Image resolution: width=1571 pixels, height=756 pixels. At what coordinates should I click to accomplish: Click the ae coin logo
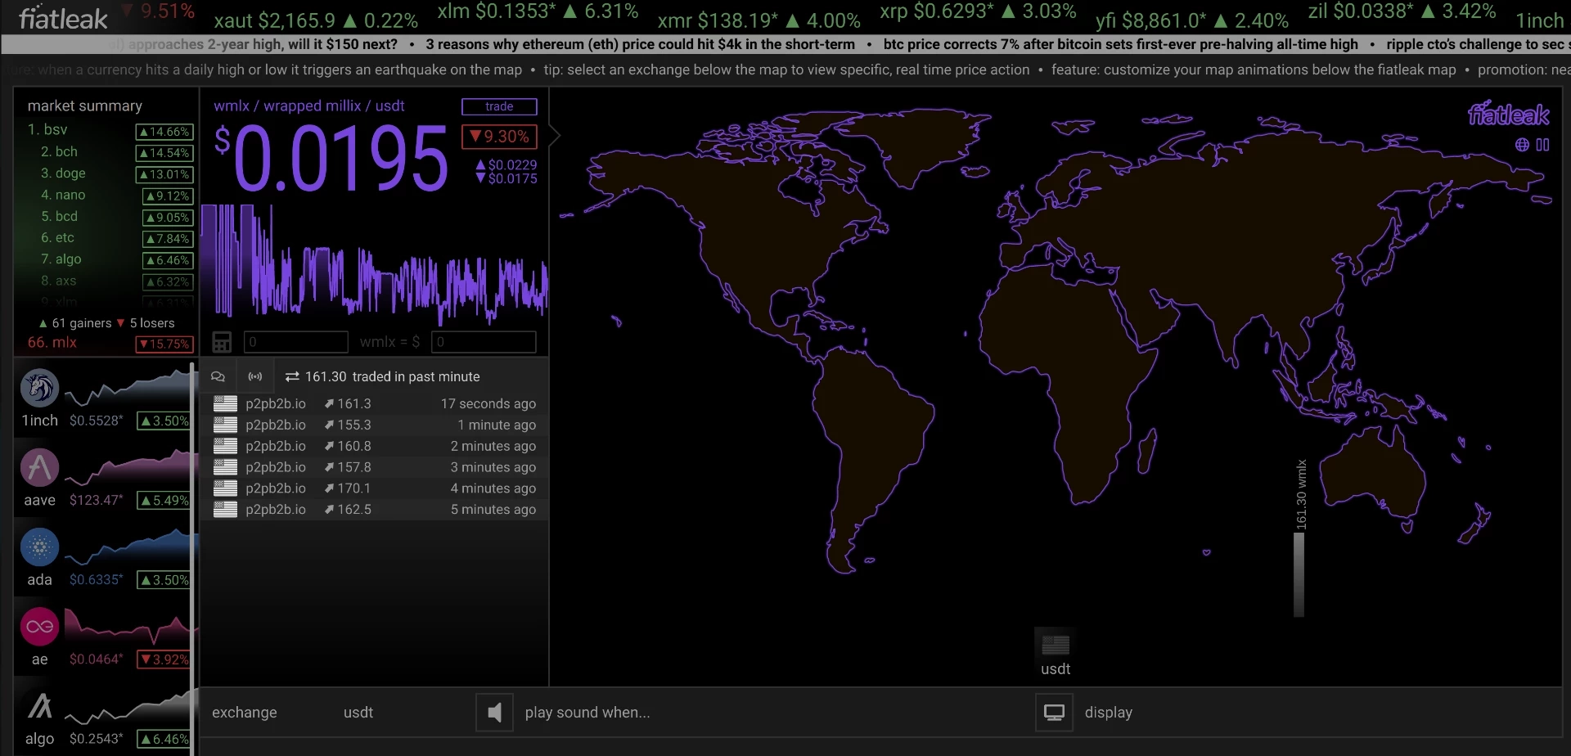[x=39, y=627]
